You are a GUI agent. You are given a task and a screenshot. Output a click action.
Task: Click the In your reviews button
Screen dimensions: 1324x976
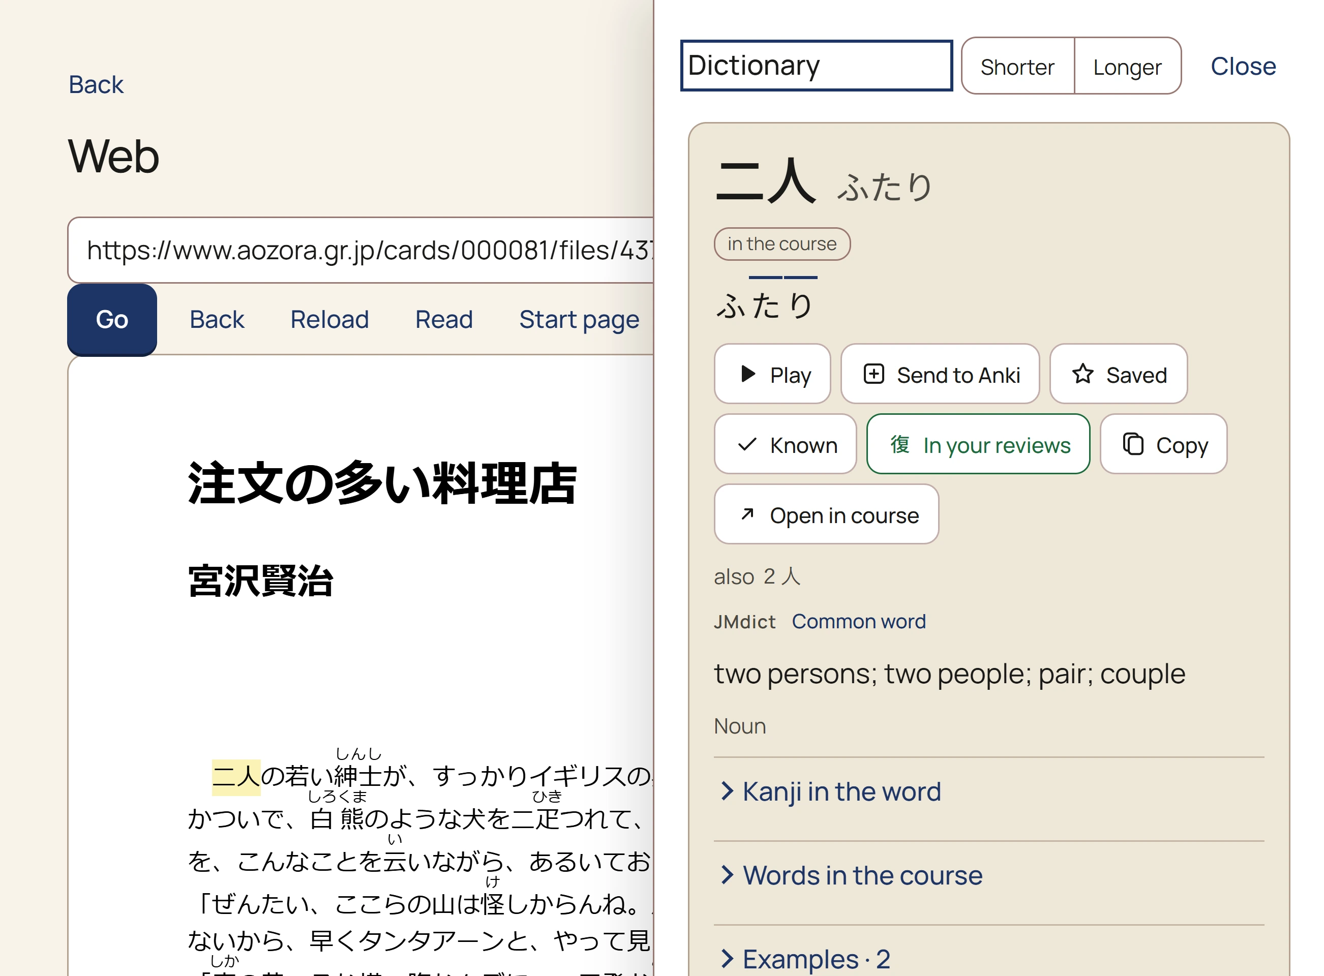977,444
